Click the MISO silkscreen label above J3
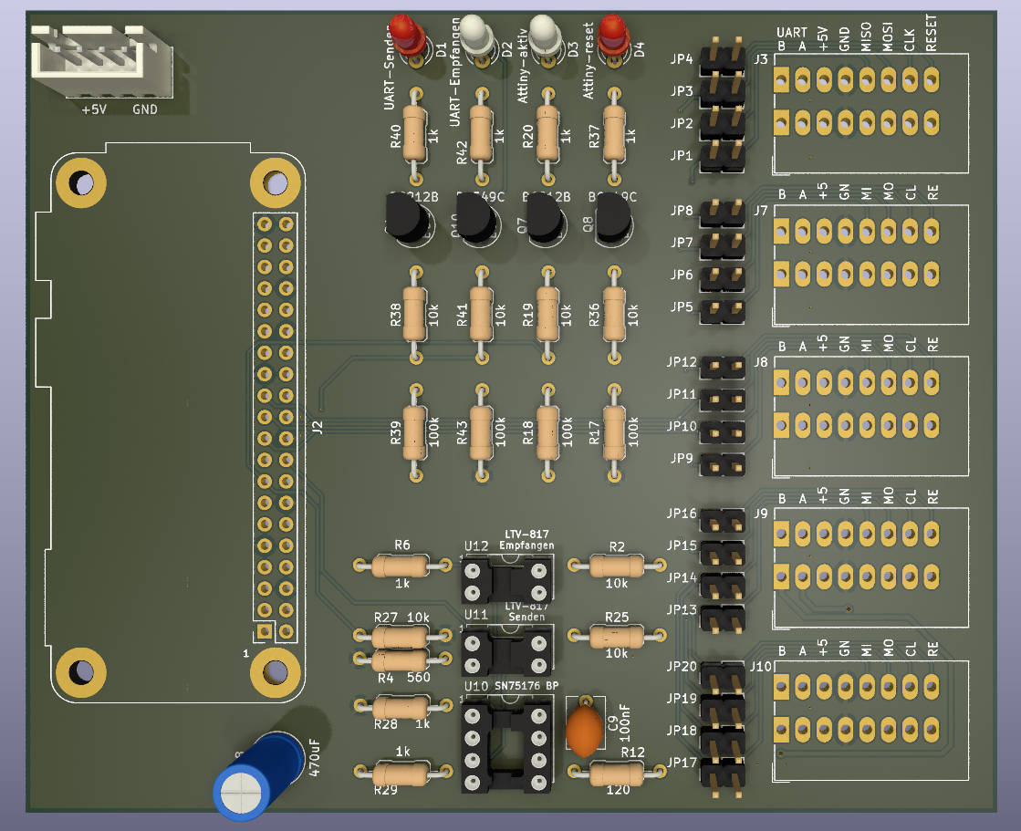 pos(866,36)
